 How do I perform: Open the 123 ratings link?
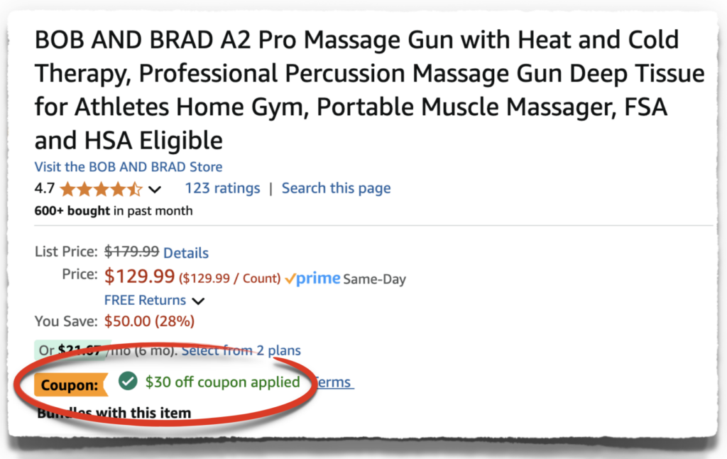click(x=222, y=188)
